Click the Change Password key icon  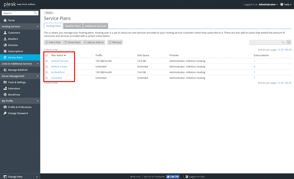point(5,113)
